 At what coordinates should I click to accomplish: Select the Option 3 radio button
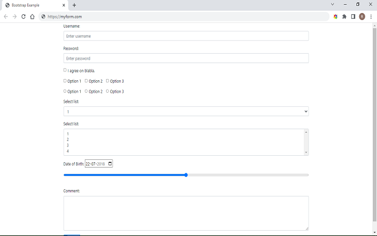[x=108, y=91]
